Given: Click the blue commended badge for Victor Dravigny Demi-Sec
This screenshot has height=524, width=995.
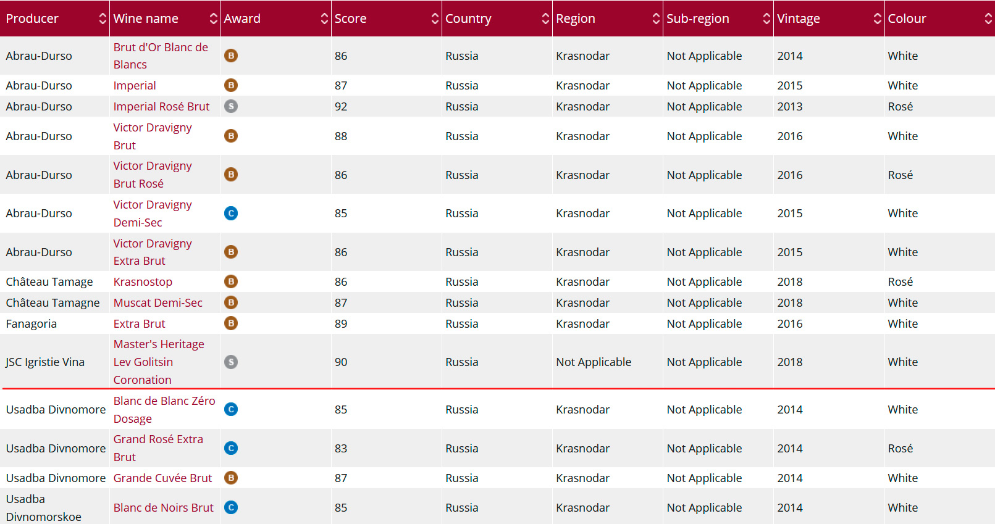Looking at the screenshot, I should (x=231, y=214).
